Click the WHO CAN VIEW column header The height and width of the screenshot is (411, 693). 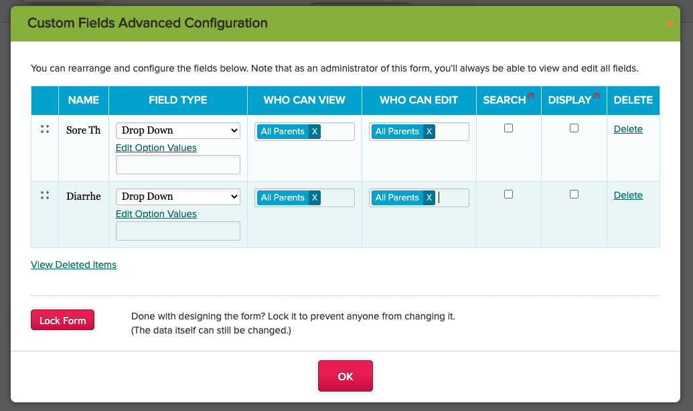coord(305,100)
